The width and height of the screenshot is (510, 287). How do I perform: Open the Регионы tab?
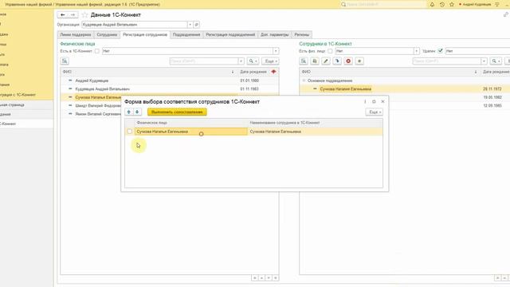pos(301,35)
